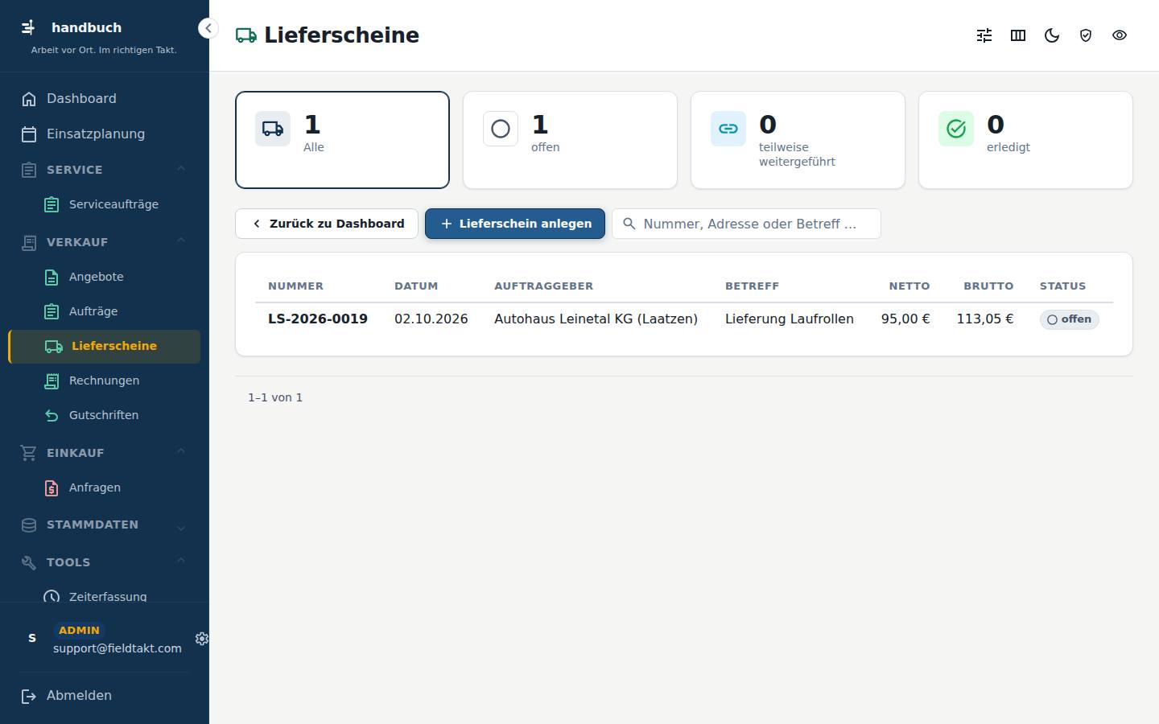Click the S user avatar
The image size is (1159, 724).
click(x=32, y=638)
